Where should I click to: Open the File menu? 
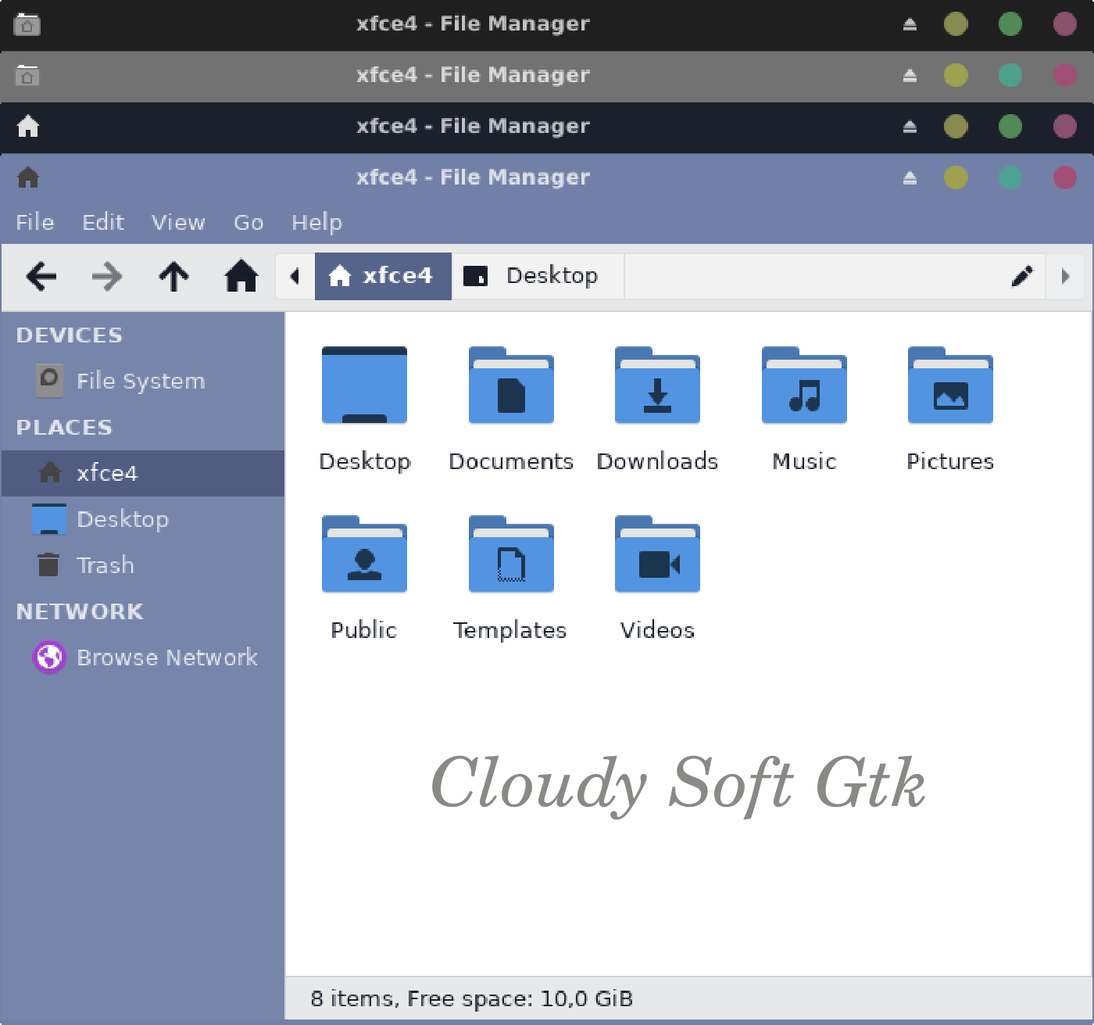tap(35, 222)
